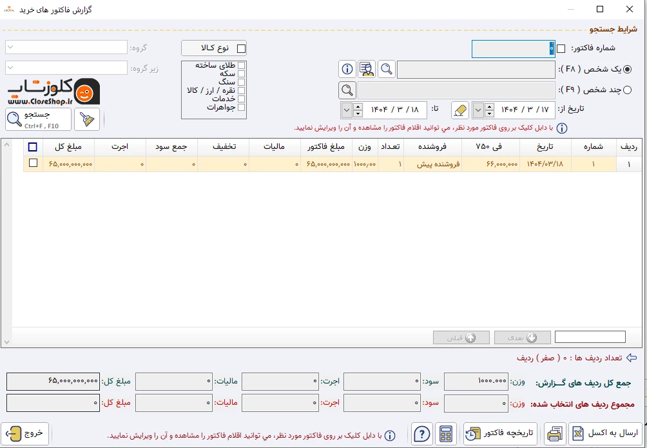Click the تاریخ از date spinner arrows

489,110
